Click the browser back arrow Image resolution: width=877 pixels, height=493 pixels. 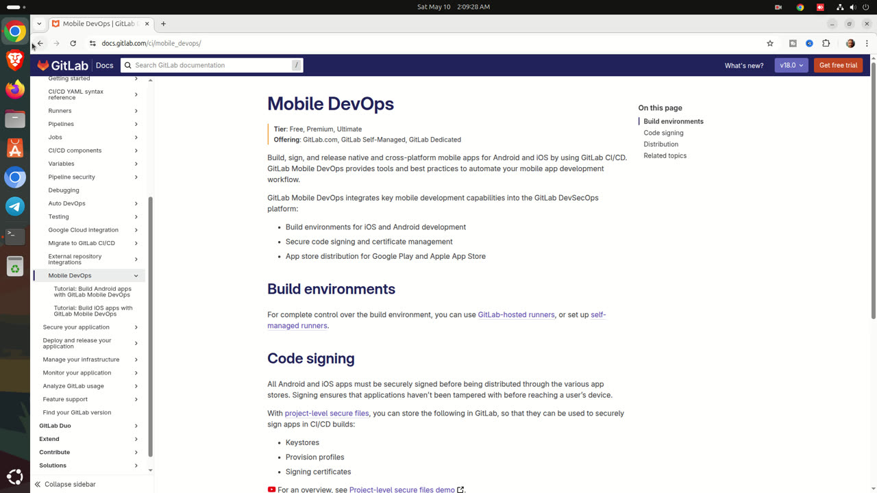tap(40, 43)
